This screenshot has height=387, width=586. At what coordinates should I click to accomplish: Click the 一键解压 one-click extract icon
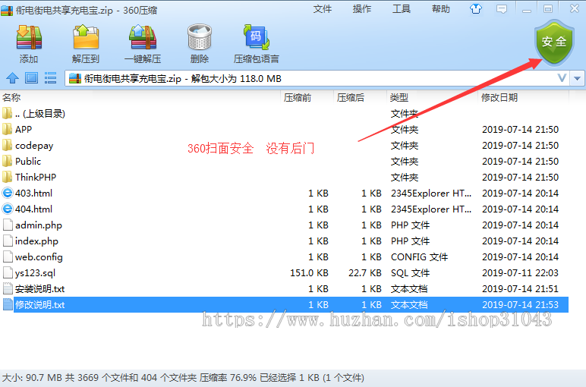point(143,37)
